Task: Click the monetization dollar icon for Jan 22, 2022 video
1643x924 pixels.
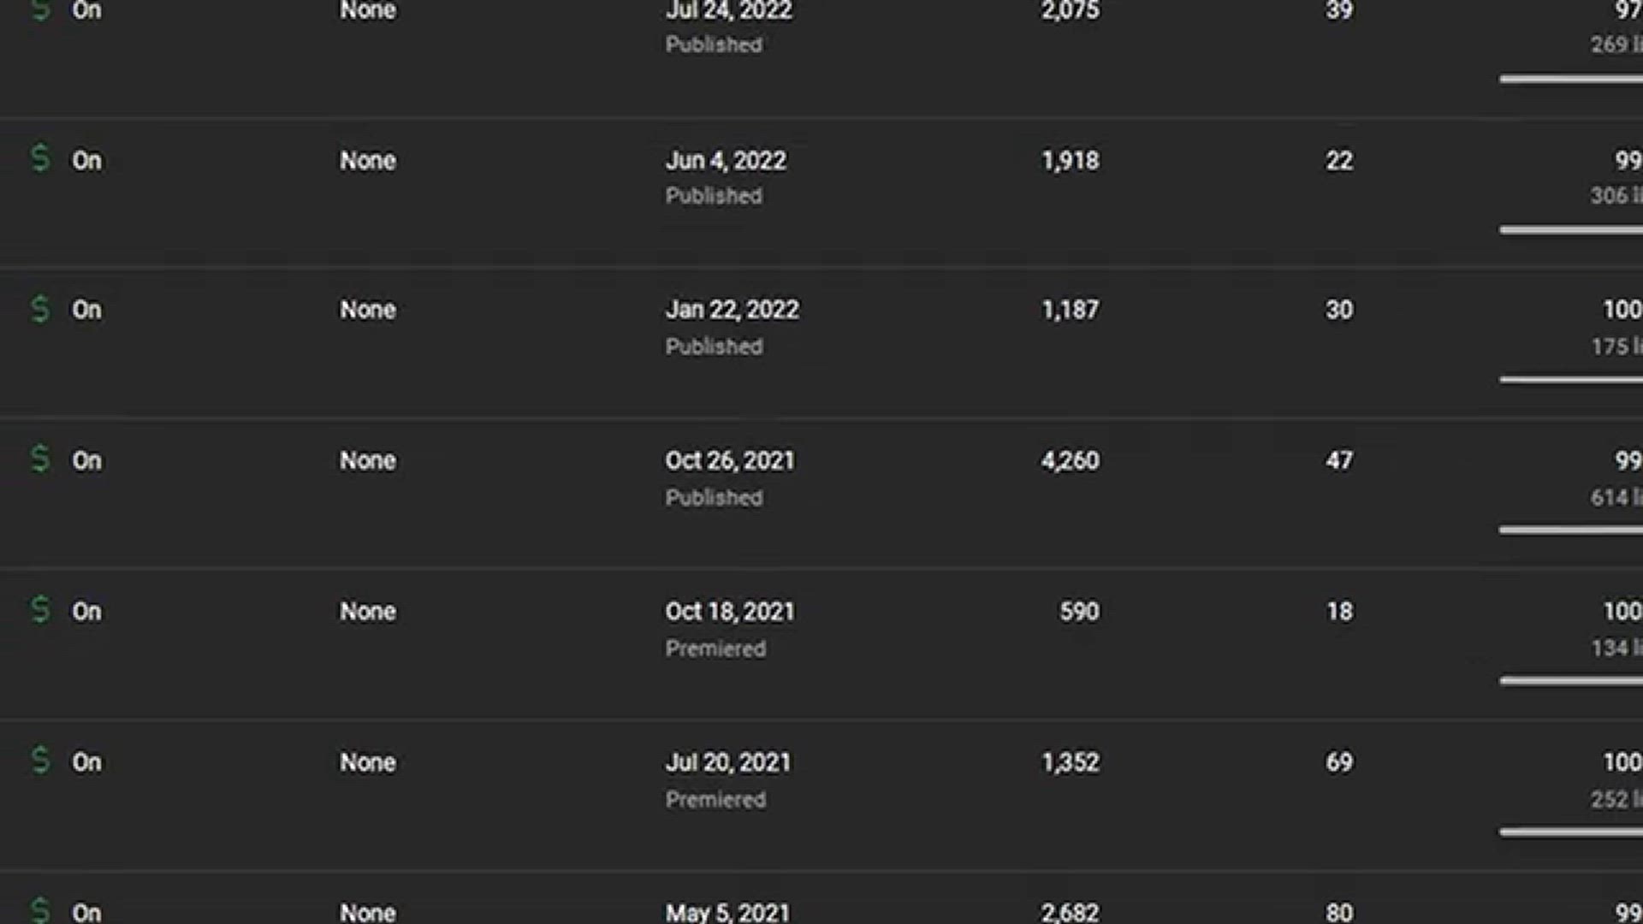Action: coord(40,309)
